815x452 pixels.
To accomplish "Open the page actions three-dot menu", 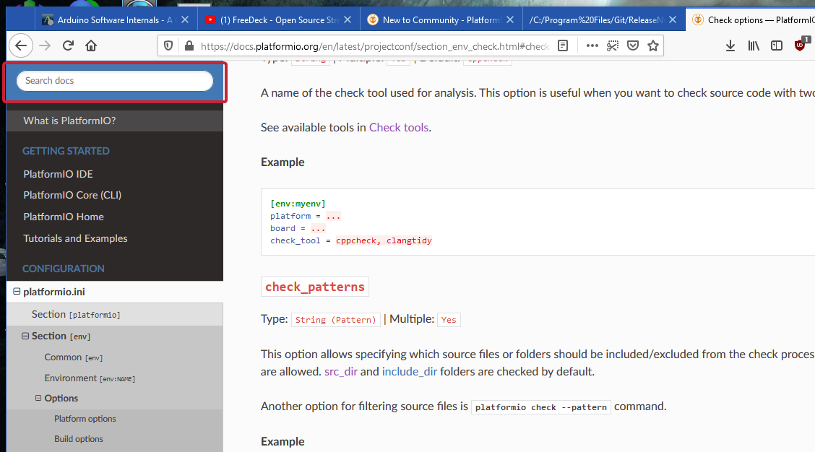I will tap(592, 45).
